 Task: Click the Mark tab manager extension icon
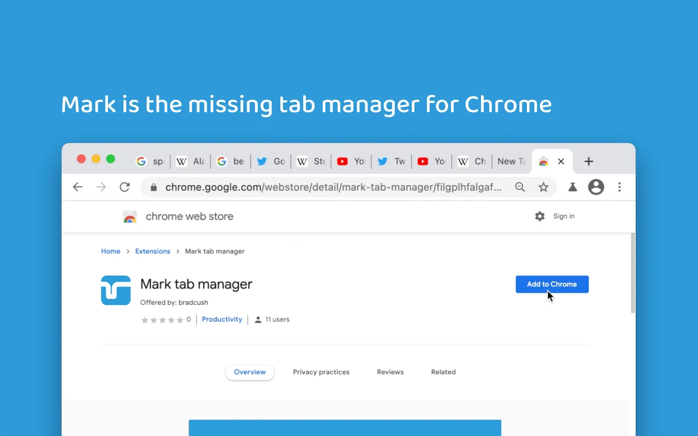point(116,290)
